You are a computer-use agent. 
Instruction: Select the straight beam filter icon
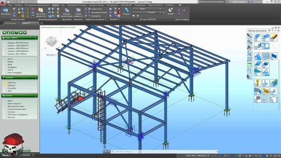258,38
